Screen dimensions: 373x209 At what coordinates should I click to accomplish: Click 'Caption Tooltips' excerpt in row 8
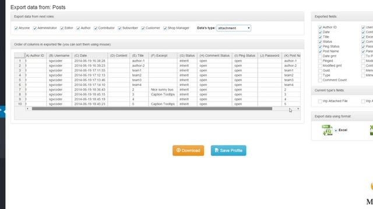(x=163, y=94)
